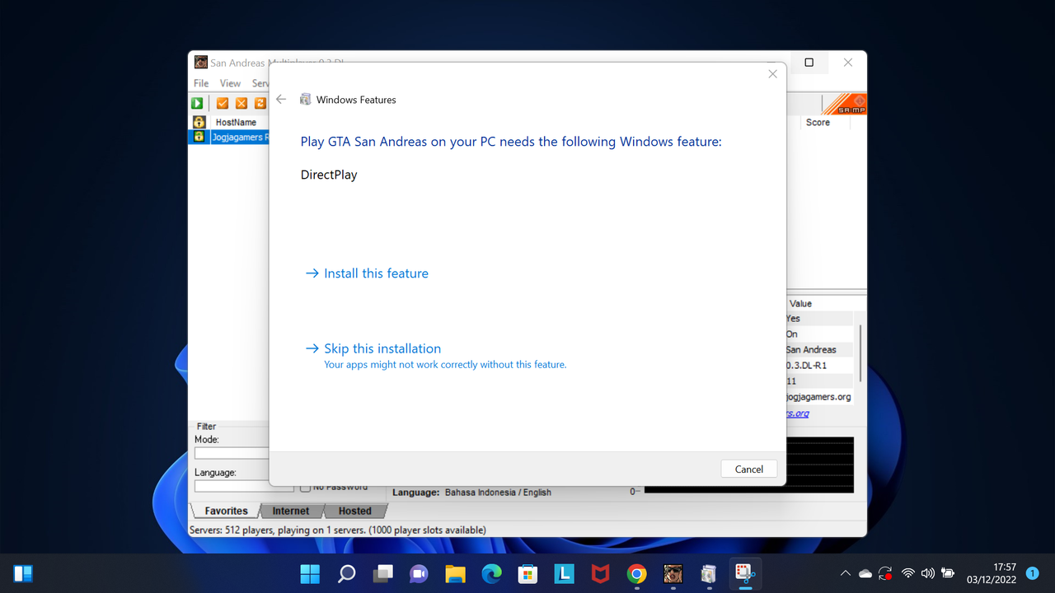Click the San Andreas Multiplayer title bar icon

tap(201, 63)
